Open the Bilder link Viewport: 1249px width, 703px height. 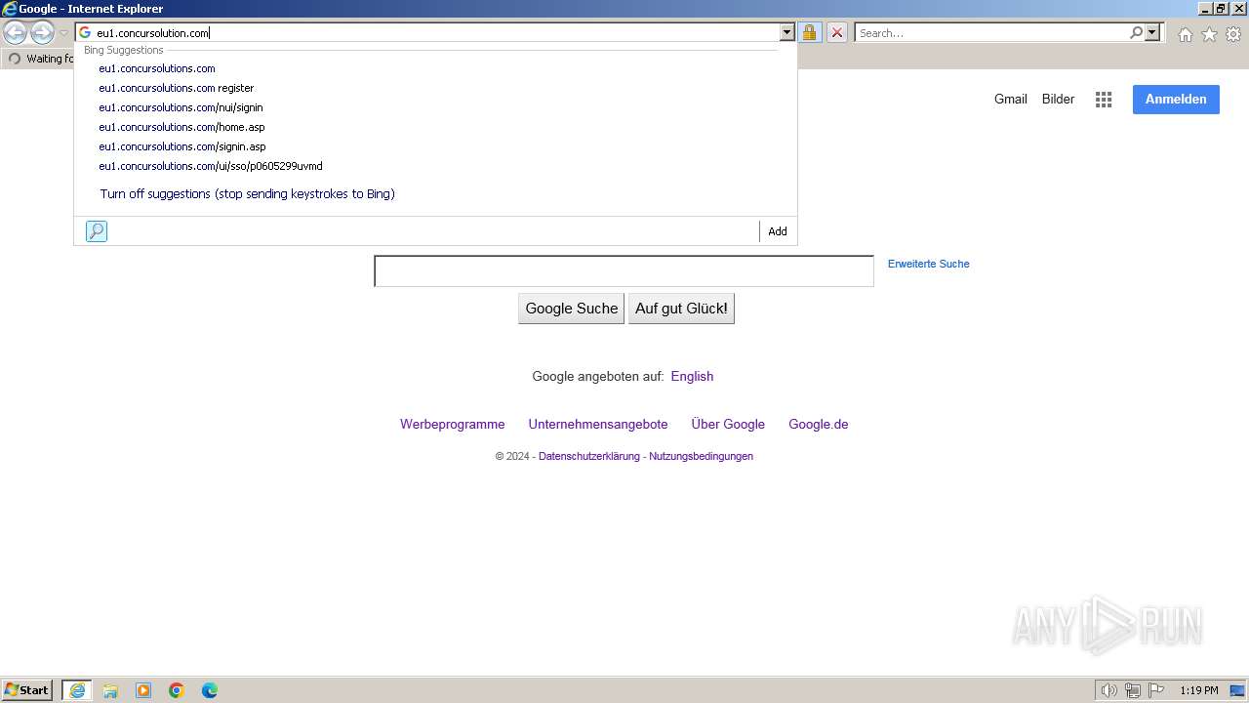click(x=1058, y=99)
